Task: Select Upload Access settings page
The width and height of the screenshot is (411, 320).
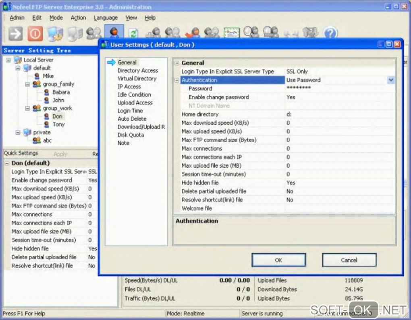Action: (x=135, y=103)
